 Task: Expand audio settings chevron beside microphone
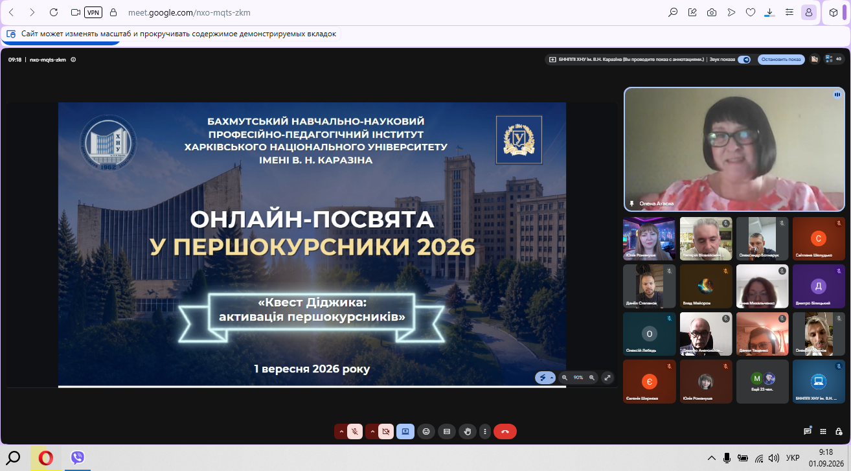coord(341,431)
